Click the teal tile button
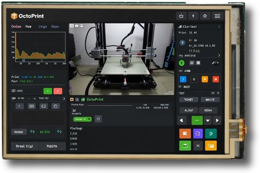The width and height of the screenshot is (260, 173). (x=211, y=133)
